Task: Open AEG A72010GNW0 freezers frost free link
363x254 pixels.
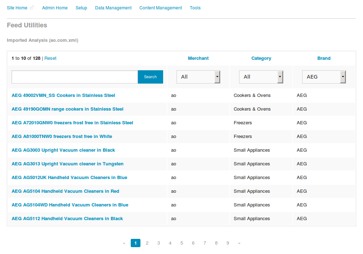Action: [72, 123]
